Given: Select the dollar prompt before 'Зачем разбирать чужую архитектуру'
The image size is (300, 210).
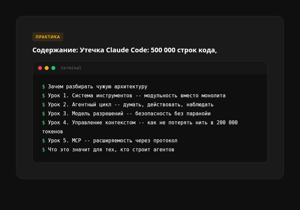Looking at the screenshot, I should point(43,86).
